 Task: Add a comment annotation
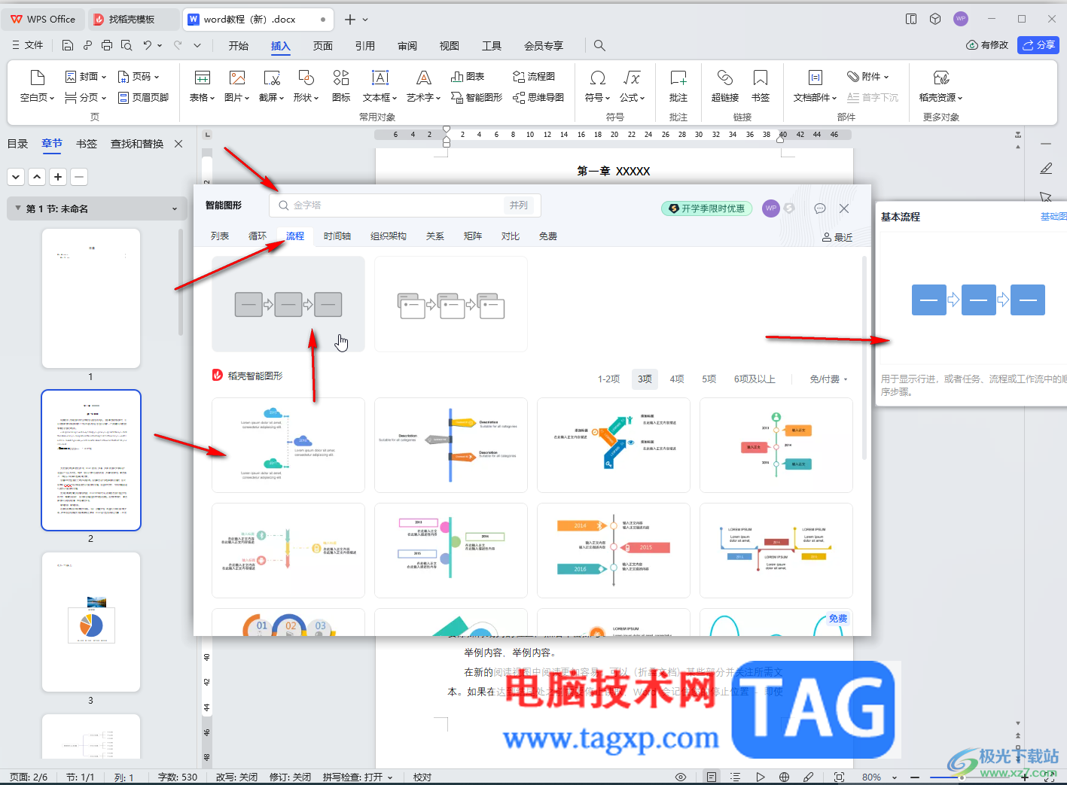tap(678, 87)
